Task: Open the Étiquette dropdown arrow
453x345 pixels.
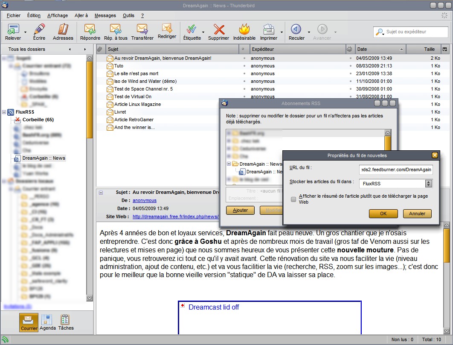Action: [203, 32]
